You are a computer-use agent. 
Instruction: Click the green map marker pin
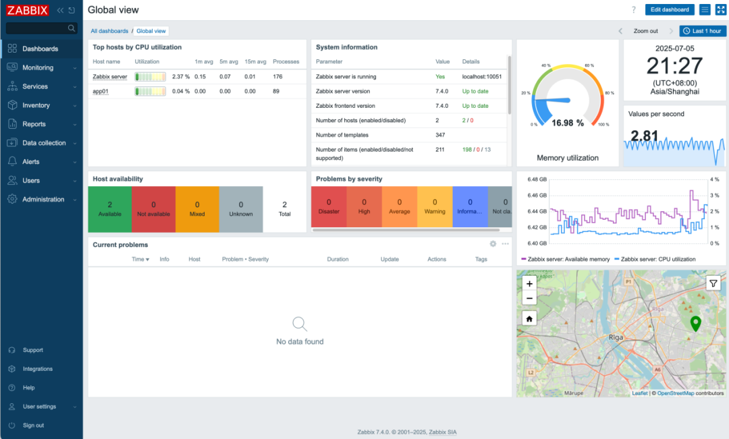tap(695, 323)
